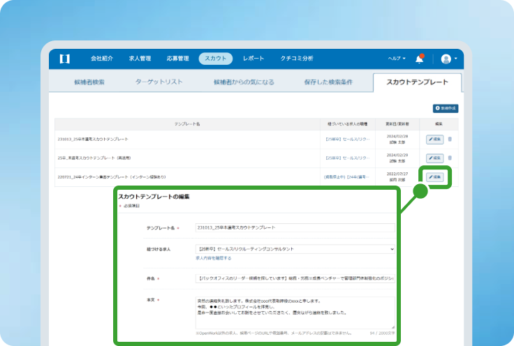
Task: Open the ターゲットリスト tab
Action: coord(159,82)
